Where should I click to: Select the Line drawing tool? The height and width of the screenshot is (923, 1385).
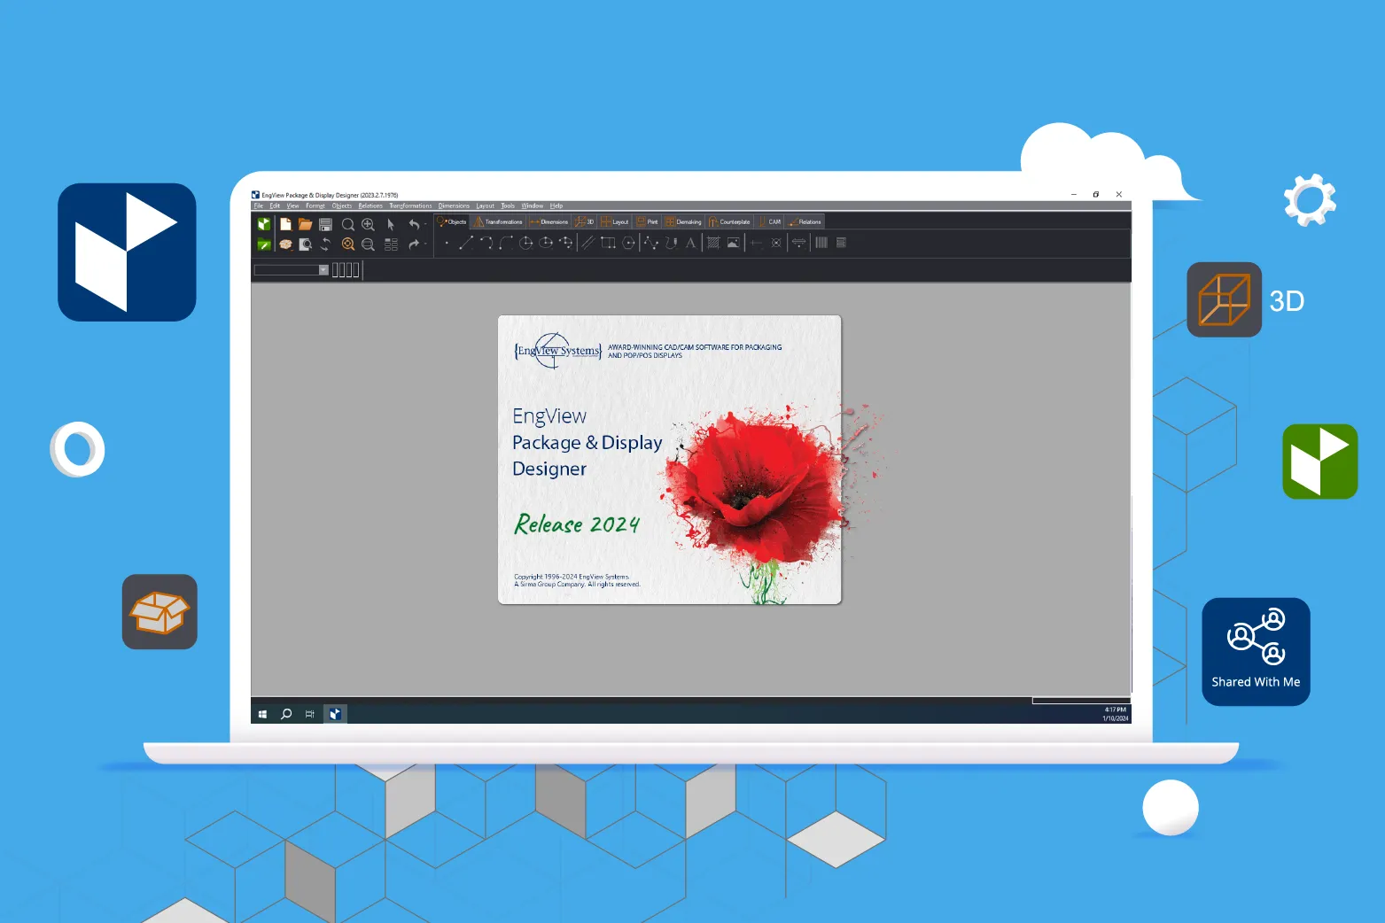466,243
